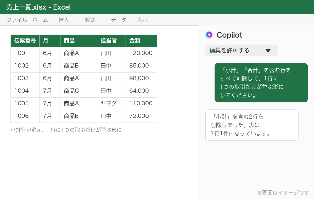Click the amount cell 120,000
Screen dimensions: 314x199
click(142, 53)
